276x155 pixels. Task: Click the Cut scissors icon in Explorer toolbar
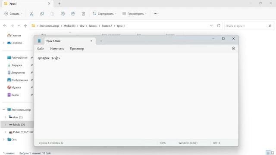pyautogui.click(x=31, y=14)
